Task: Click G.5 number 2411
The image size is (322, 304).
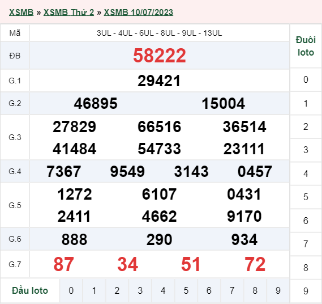Action: pyautogui.click(x=74, y=216)
